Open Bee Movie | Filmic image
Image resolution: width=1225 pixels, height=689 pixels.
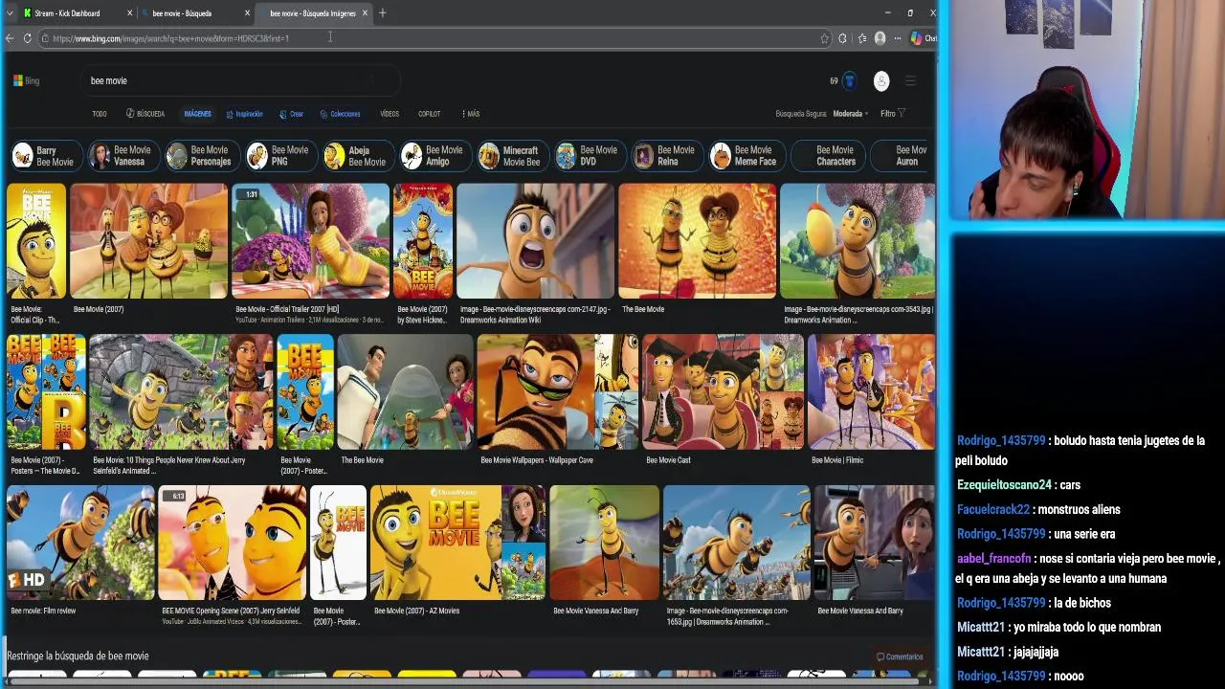coord(871,391)
